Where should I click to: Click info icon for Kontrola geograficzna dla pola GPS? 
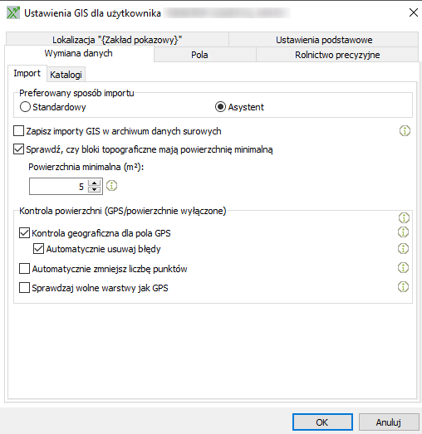(403, 232)
